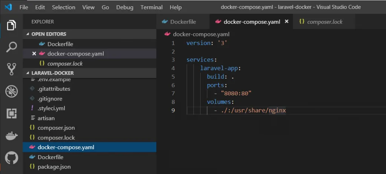Image resolution: width=386 pixels, height=174 pixels.
Task: Click the EXPLORER panel title
Action: tap(43, 22)
